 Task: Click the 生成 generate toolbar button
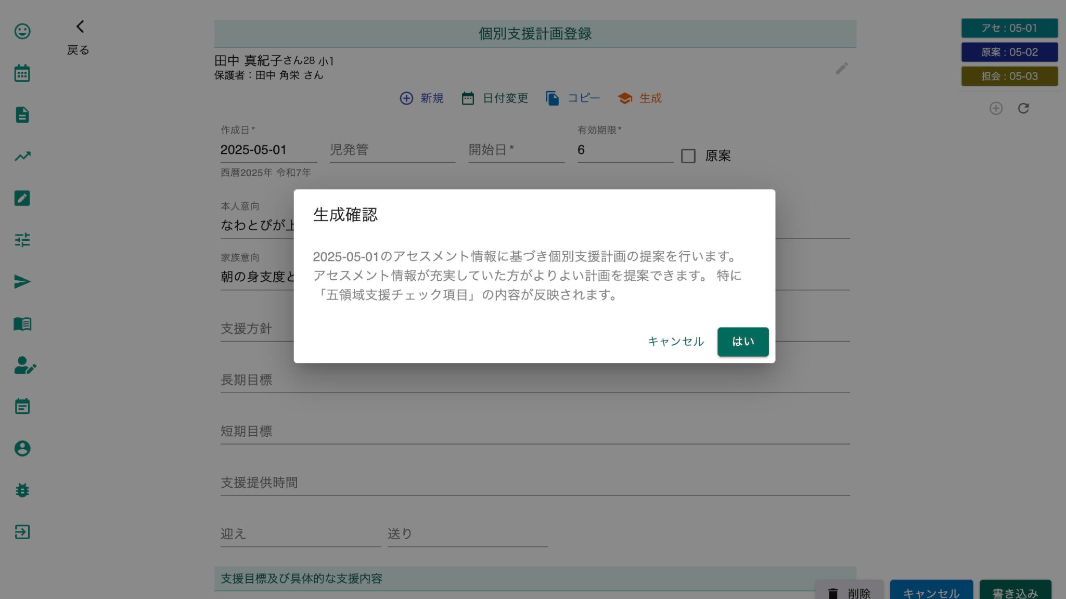tap(639, 98)
